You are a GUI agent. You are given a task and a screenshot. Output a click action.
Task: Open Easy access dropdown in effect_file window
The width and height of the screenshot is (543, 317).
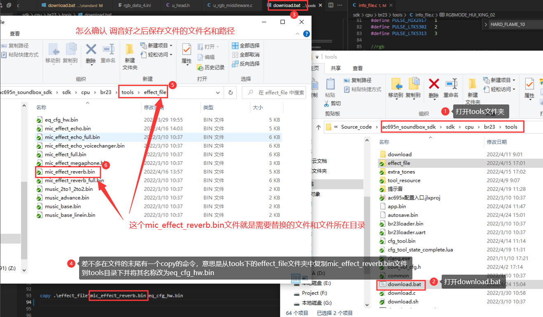coord(157,55)
